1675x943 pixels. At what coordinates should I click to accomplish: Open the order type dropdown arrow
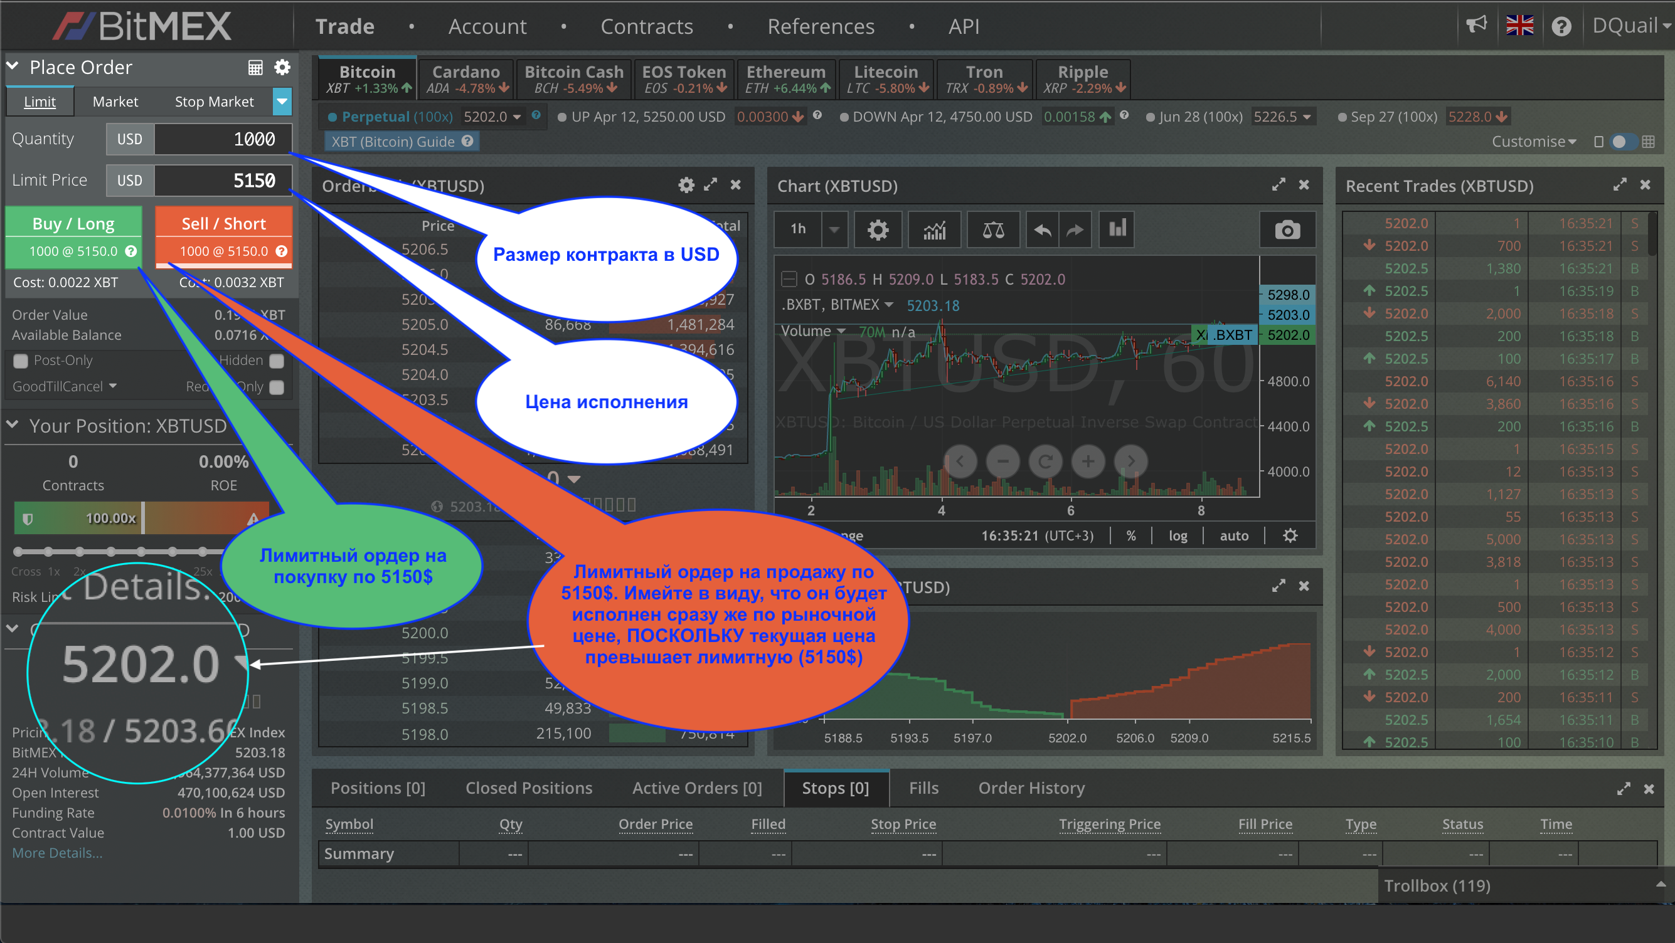tap(282, 102)
